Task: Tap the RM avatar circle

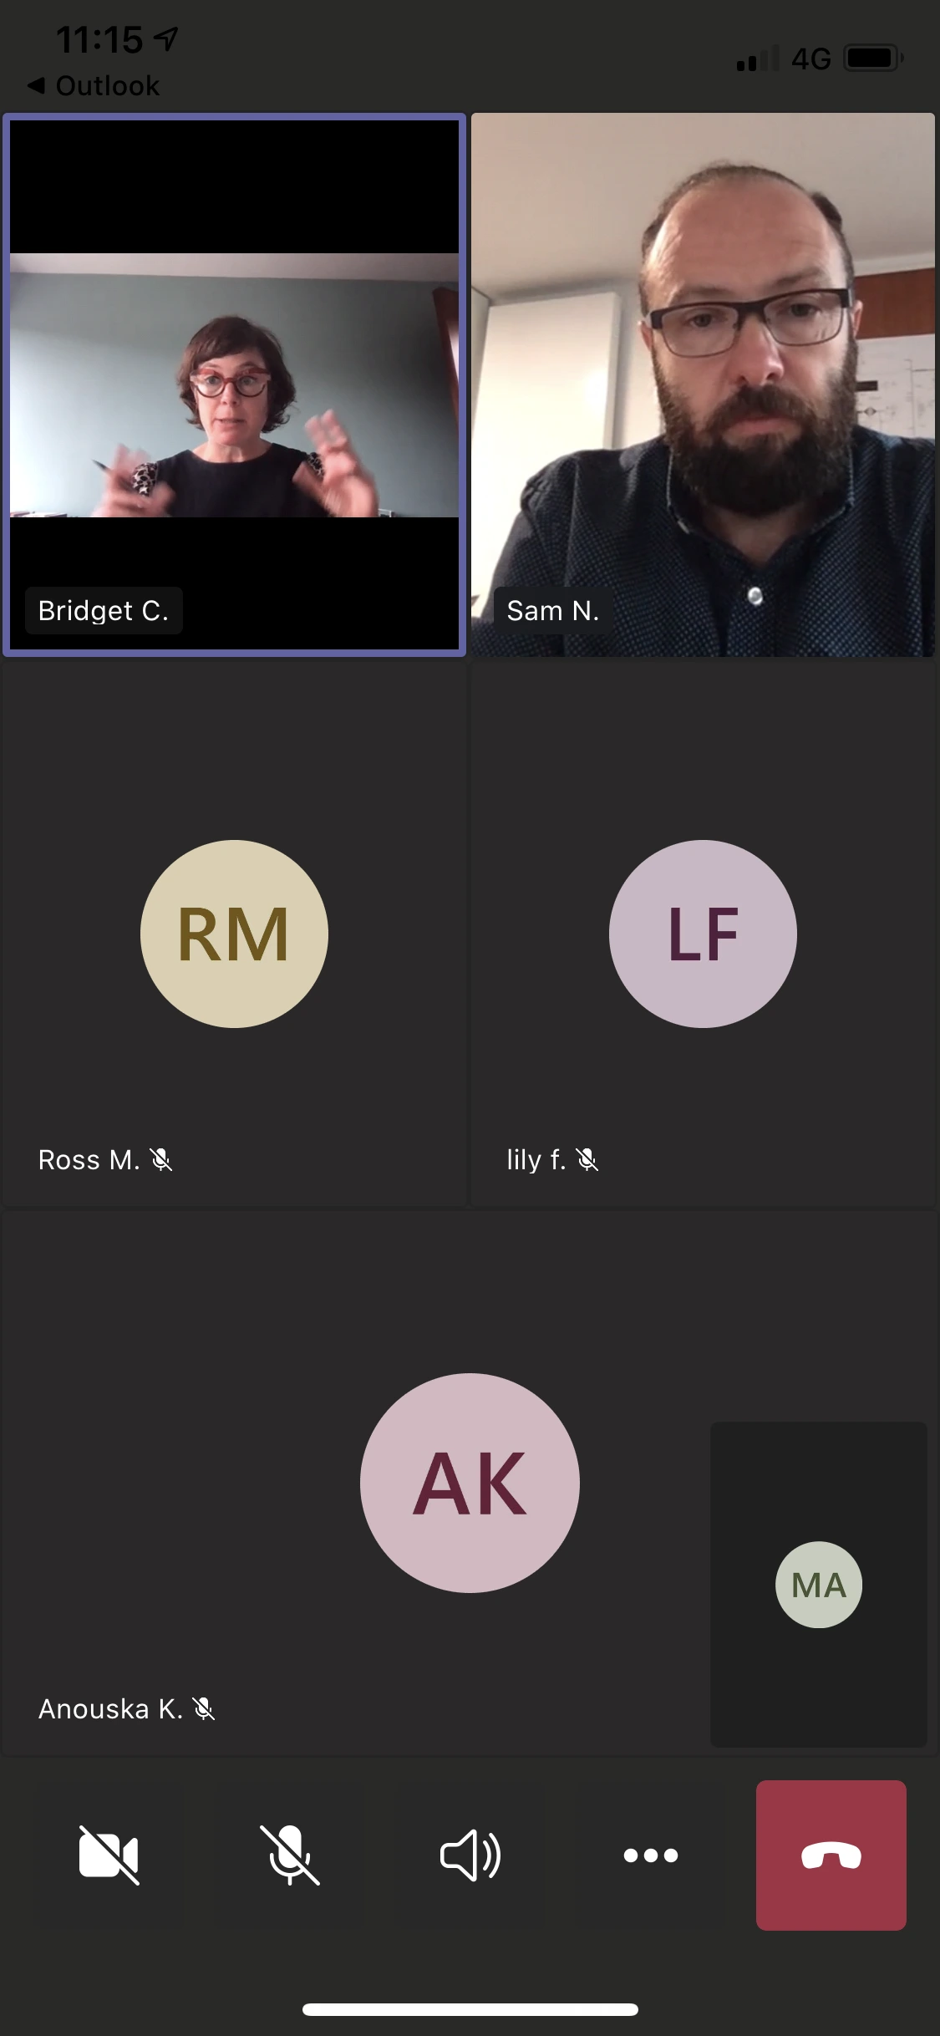Action: [x=234, y=934]
